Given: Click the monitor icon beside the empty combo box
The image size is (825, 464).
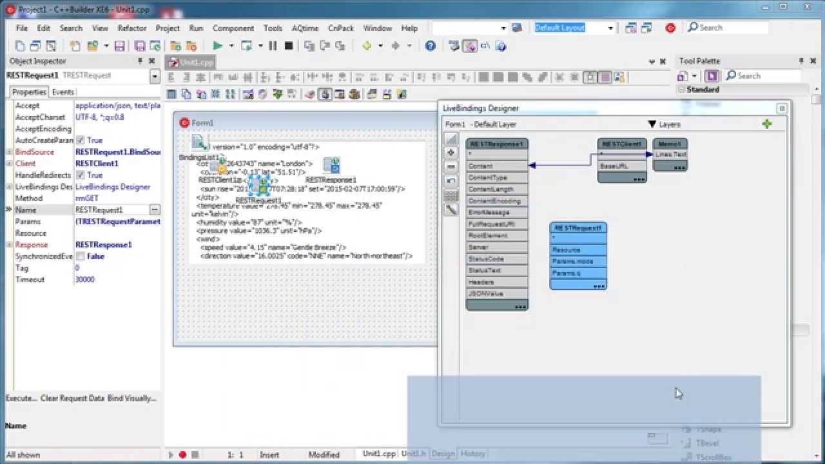Looking at the screenshot, I should point(516,28).
